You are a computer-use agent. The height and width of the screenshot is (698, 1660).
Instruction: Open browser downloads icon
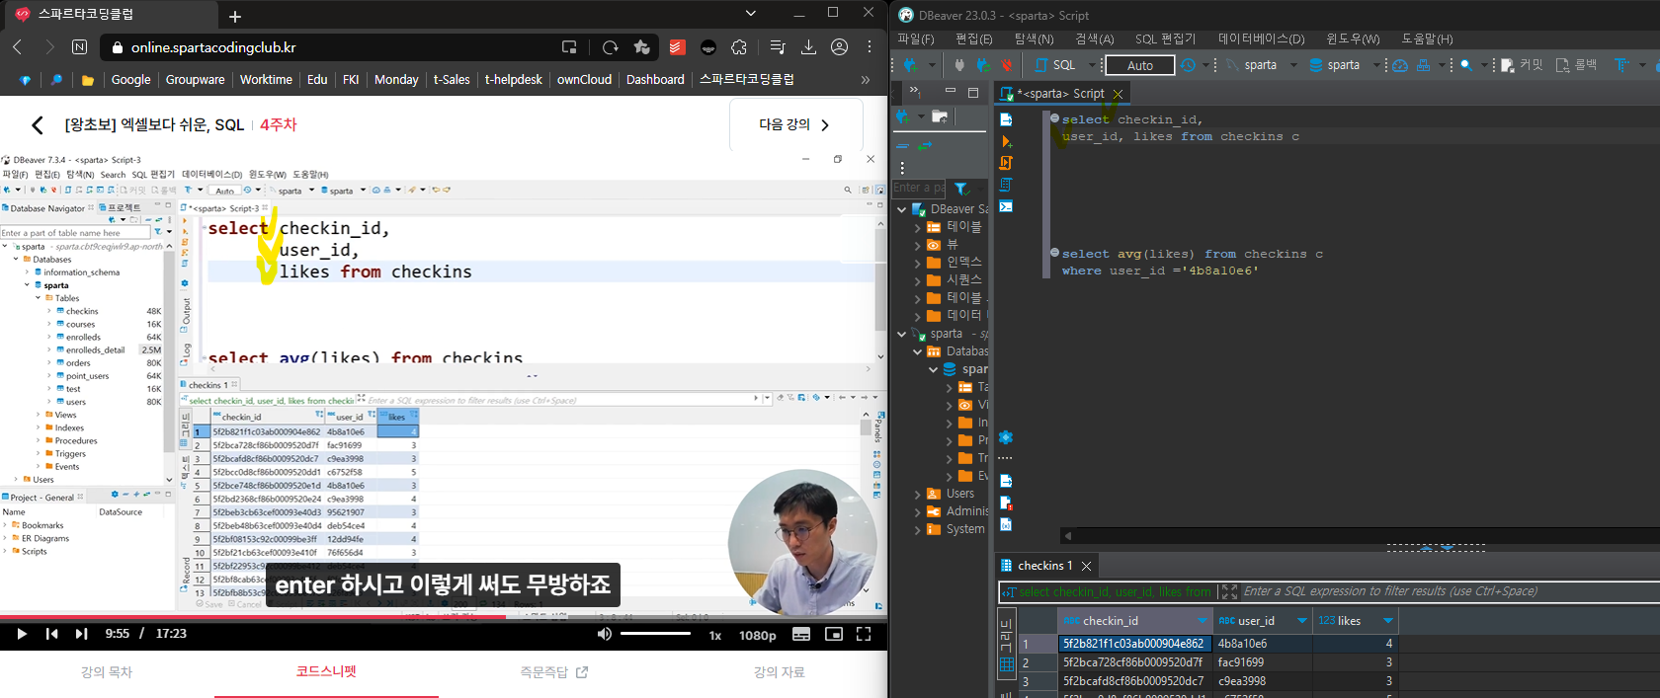[808, 47]
